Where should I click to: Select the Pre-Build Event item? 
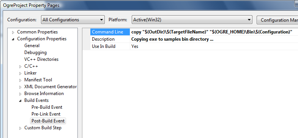[47, 107]
